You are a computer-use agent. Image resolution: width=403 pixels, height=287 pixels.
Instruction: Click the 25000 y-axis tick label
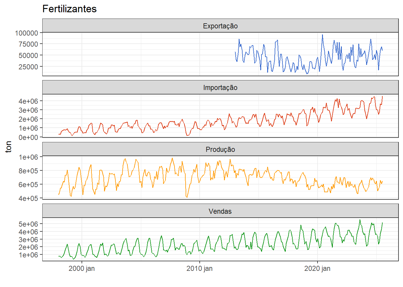(x=28, y=67)
